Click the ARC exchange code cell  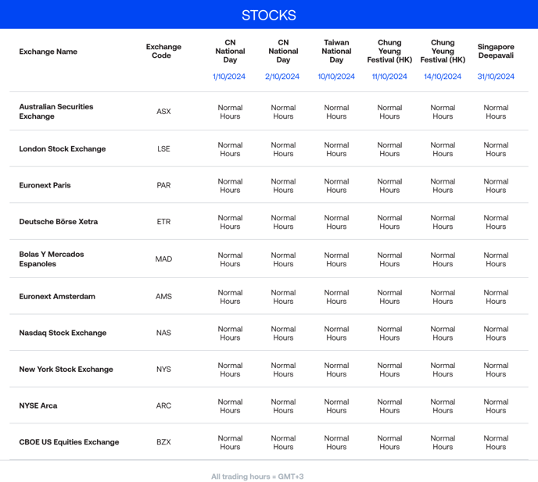(163, 405)
